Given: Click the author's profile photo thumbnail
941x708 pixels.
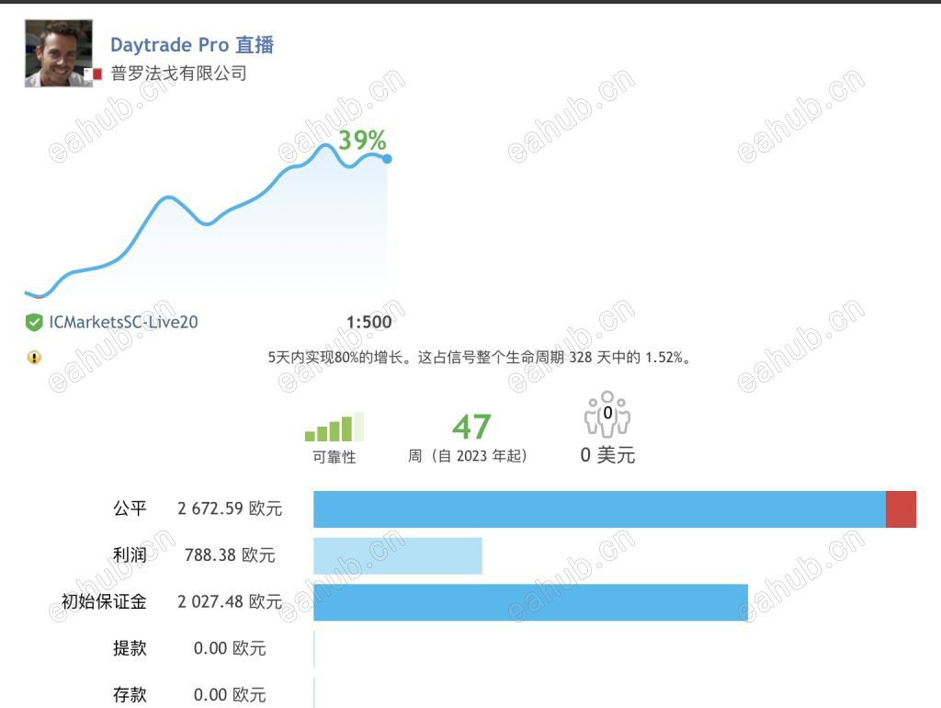Looking at the screenshot, I should coord(59,53).
